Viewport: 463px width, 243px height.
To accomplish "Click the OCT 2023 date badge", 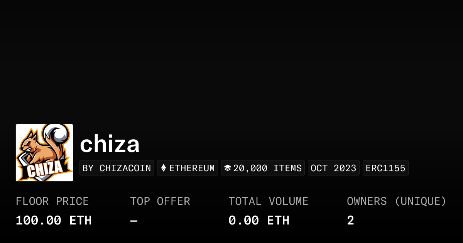I will (333, 168).
